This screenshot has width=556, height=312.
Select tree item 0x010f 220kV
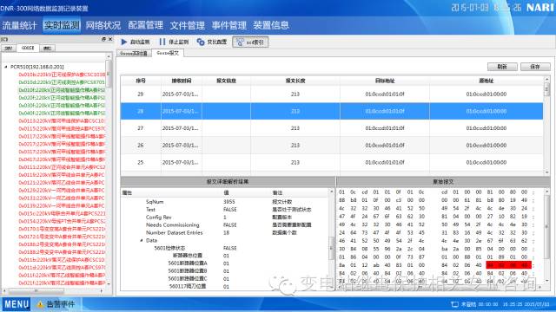point(62,90)
